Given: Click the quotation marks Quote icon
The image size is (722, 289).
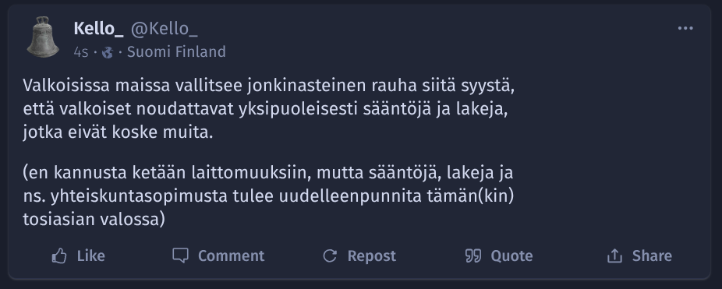Looking at the screenshot, I should (x=473, y=256).
